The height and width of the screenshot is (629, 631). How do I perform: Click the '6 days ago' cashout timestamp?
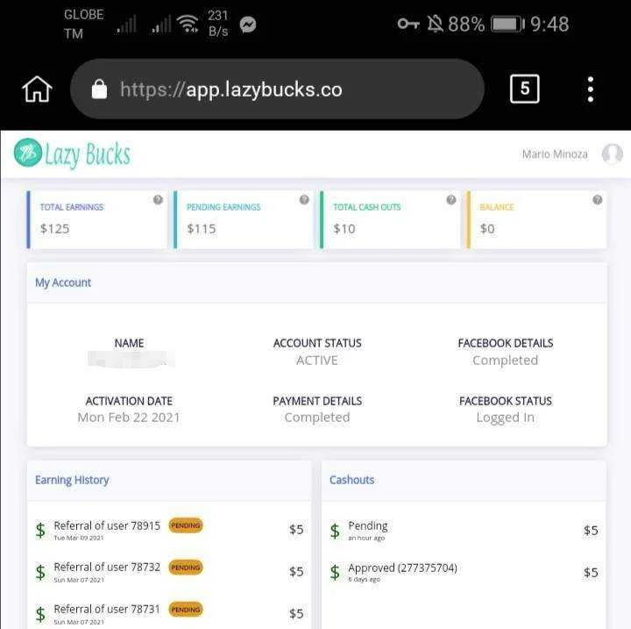(365, 580)
